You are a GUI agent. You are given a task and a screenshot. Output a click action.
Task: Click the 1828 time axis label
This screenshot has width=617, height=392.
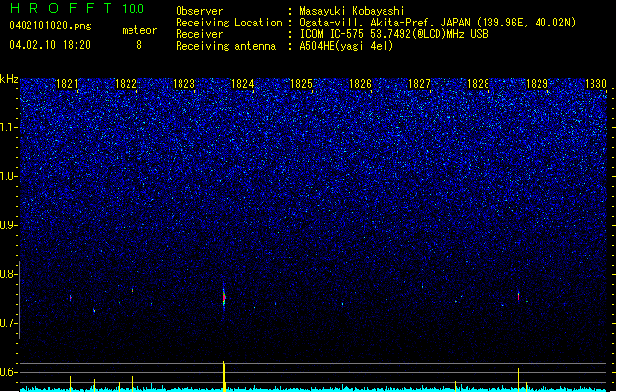click(478, 83)
